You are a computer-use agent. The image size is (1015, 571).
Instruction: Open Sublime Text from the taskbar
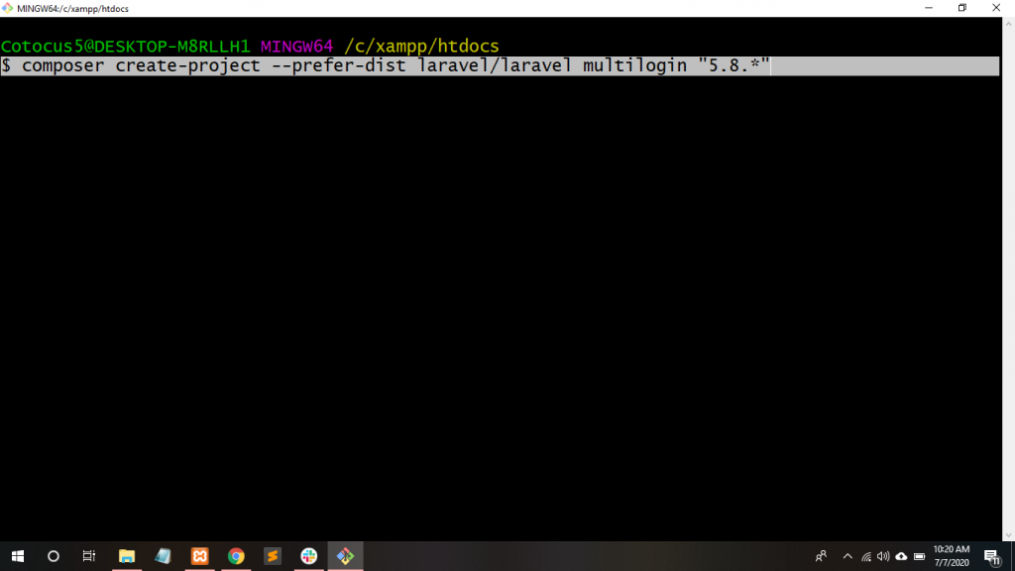click(273, 556)
